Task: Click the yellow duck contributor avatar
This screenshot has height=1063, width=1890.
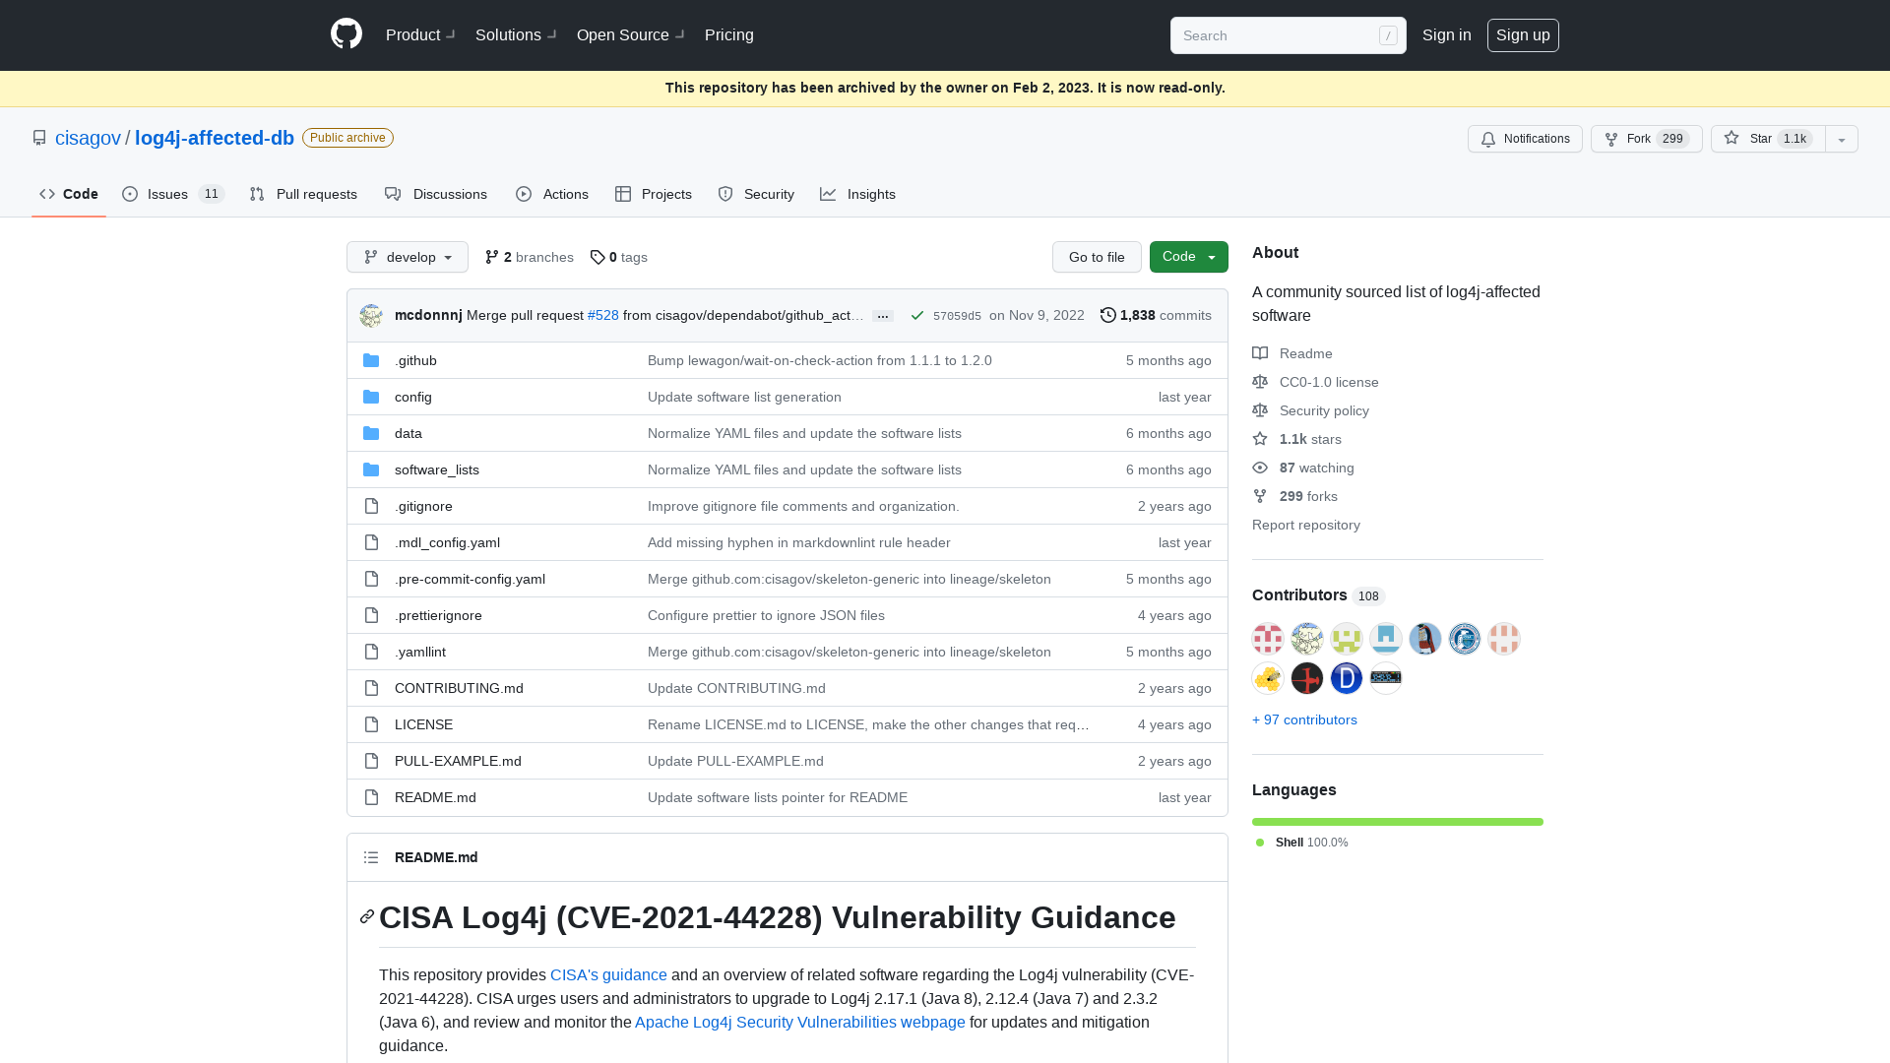Action: click(x=1268, y=678)
